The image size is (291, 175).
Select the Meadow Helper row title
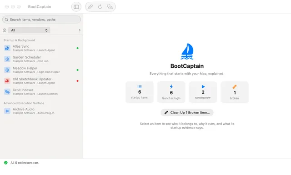(x=25, y=68)
